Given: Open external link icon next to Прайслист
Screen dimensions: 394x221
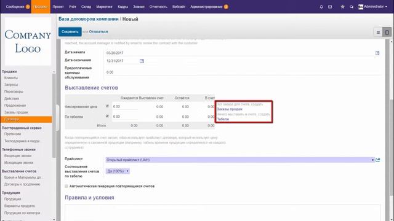Looking at the screenshot, I should (377, 160).
